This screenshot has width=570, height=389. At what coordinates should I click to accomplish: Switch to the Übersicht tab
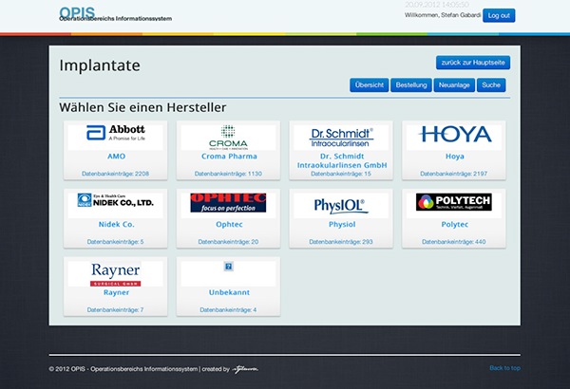tap(370, 85)
